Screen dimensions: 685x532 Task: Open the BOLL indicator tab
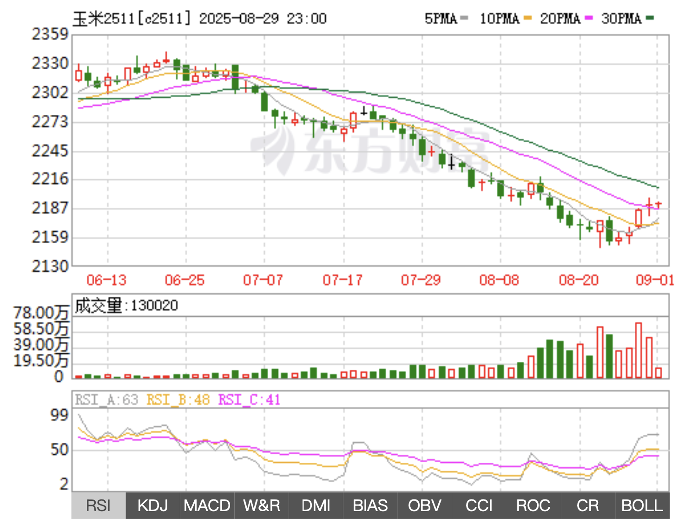pyautogui.click(x=642, y=506)
